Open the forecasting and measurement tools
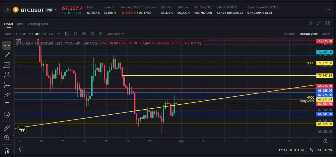 (7, 85)
